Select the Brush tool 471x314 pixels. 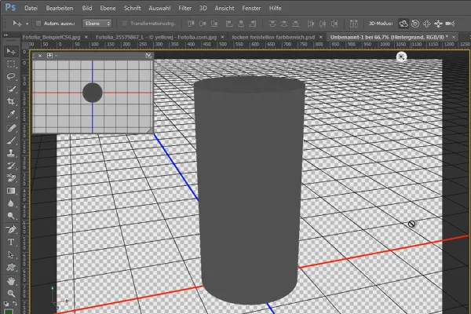[x=11, y=141]
